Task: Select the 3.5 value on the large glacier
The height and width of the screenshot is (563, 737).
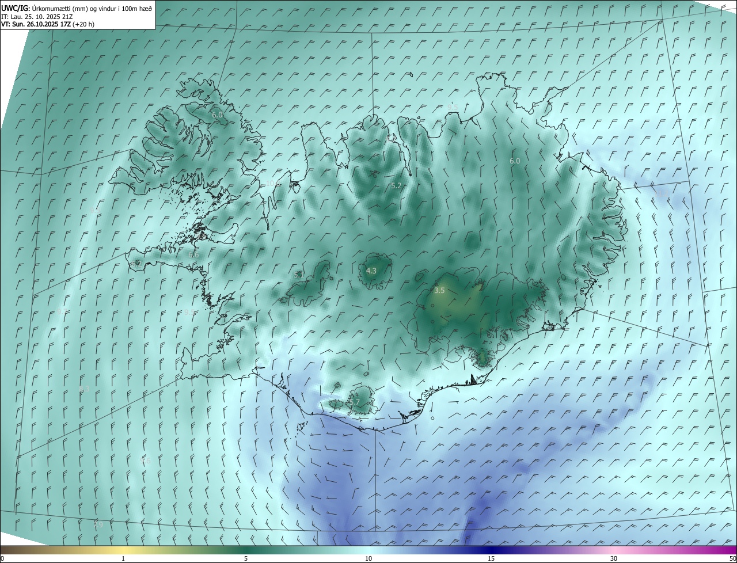Action: pyautogui.click(x=439, y=291)
